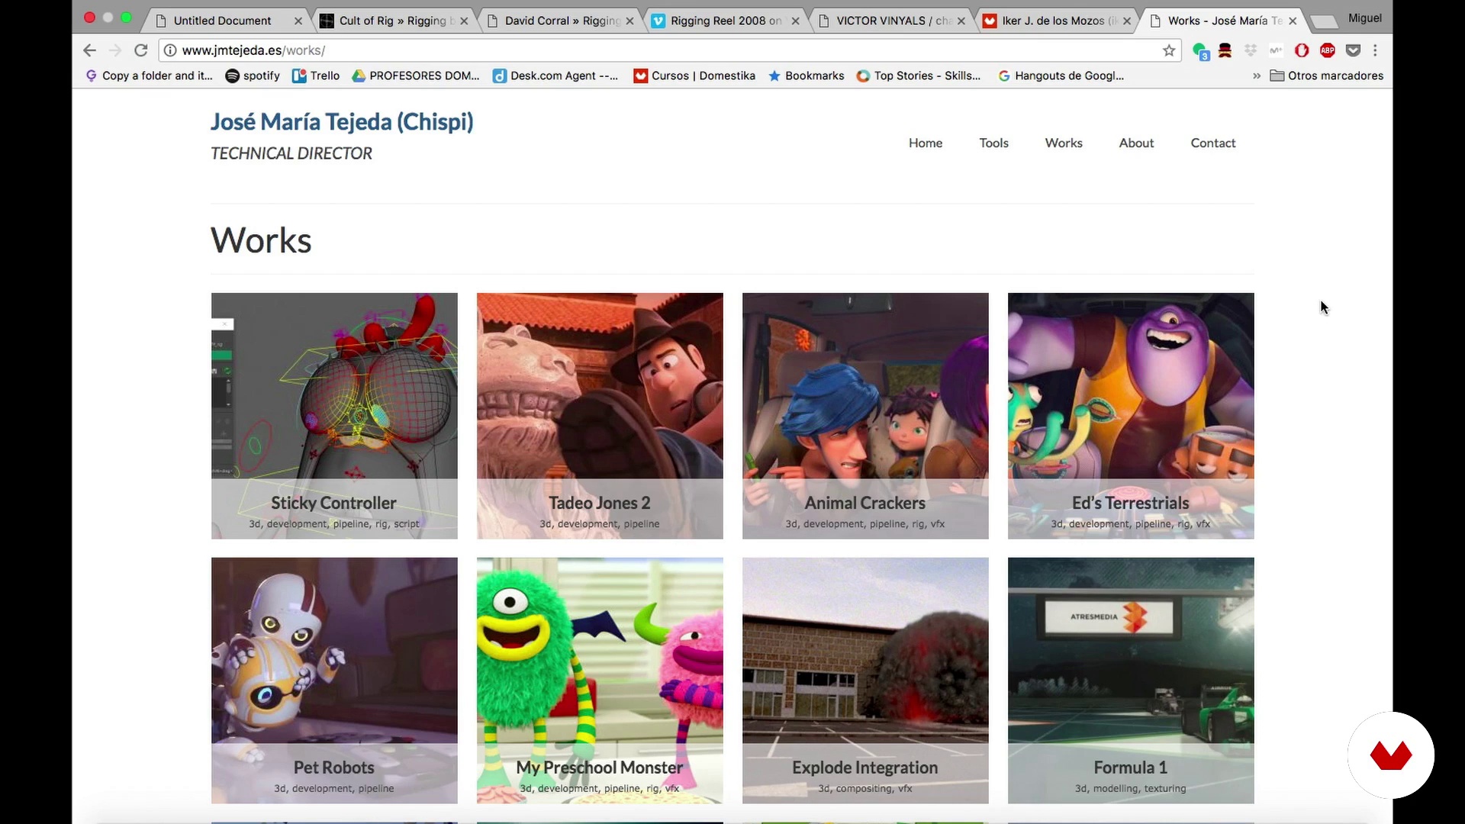Open the Pet Robots project thumbnail

pos(334,681)
